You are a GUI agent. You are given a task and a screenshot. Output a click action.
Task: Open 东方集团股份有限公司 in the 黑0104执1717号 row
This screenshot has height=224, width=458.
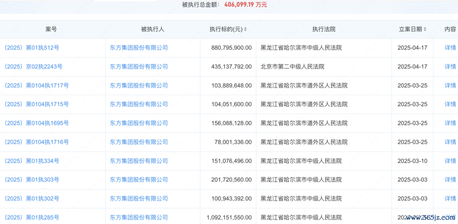coord(139,86)
